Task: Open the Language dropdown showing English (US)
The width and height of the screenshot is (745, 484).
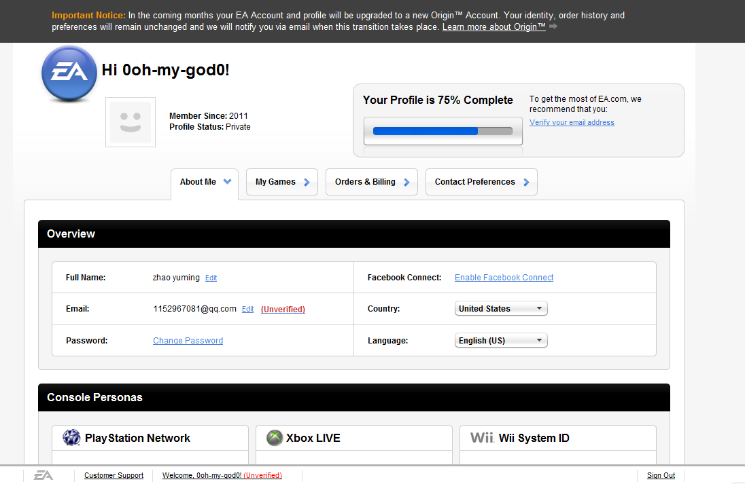Action: coord(501,340)
